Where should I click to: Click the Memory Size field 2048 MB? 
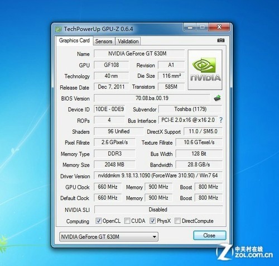(x=114, y=164)
